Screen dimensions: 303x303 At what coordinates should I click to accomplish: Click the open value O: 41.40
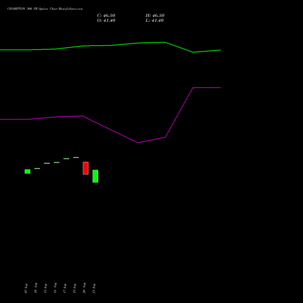click(106, 21)
